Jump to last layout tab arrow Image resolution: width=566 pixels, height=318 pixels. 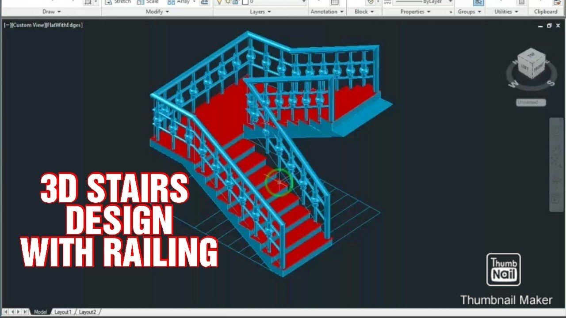tap(25, 312)
